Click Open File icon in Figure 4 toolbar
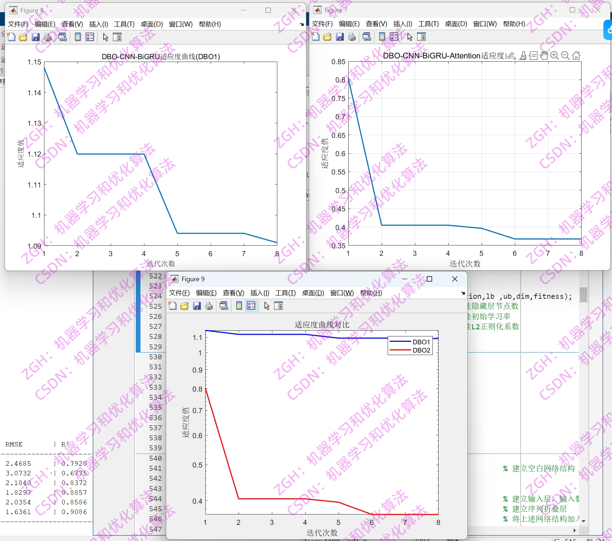The height and width of the screenshot is (541, 612). pyautogui.click(x=23, y=37)
